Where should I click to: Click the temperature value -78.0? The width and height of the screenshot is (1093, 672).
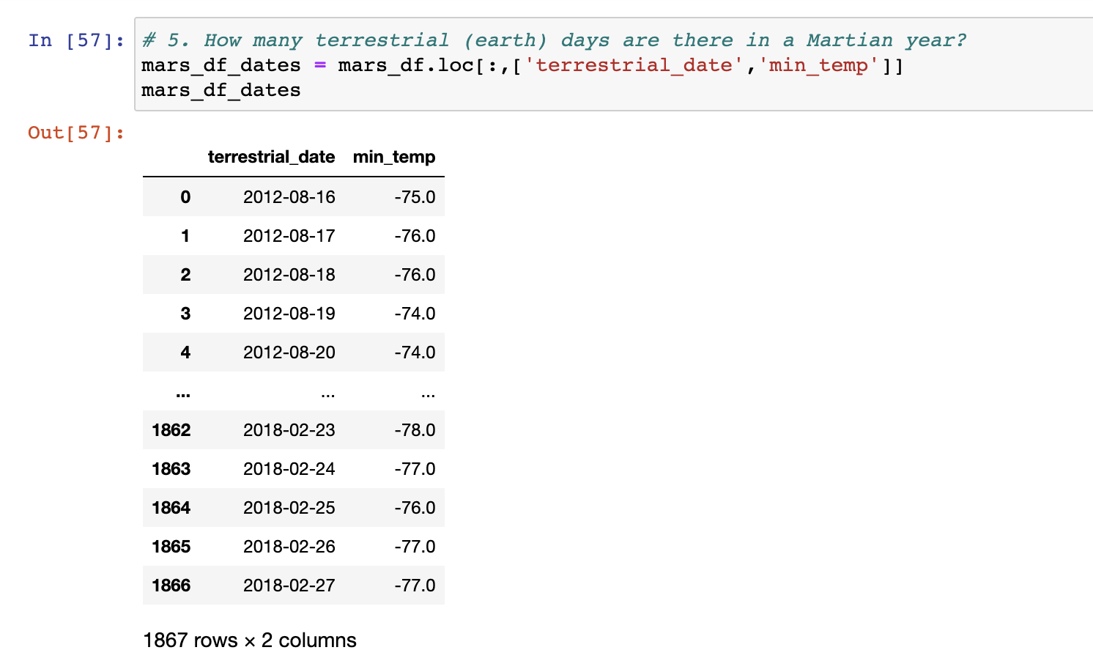click(415, 430)
